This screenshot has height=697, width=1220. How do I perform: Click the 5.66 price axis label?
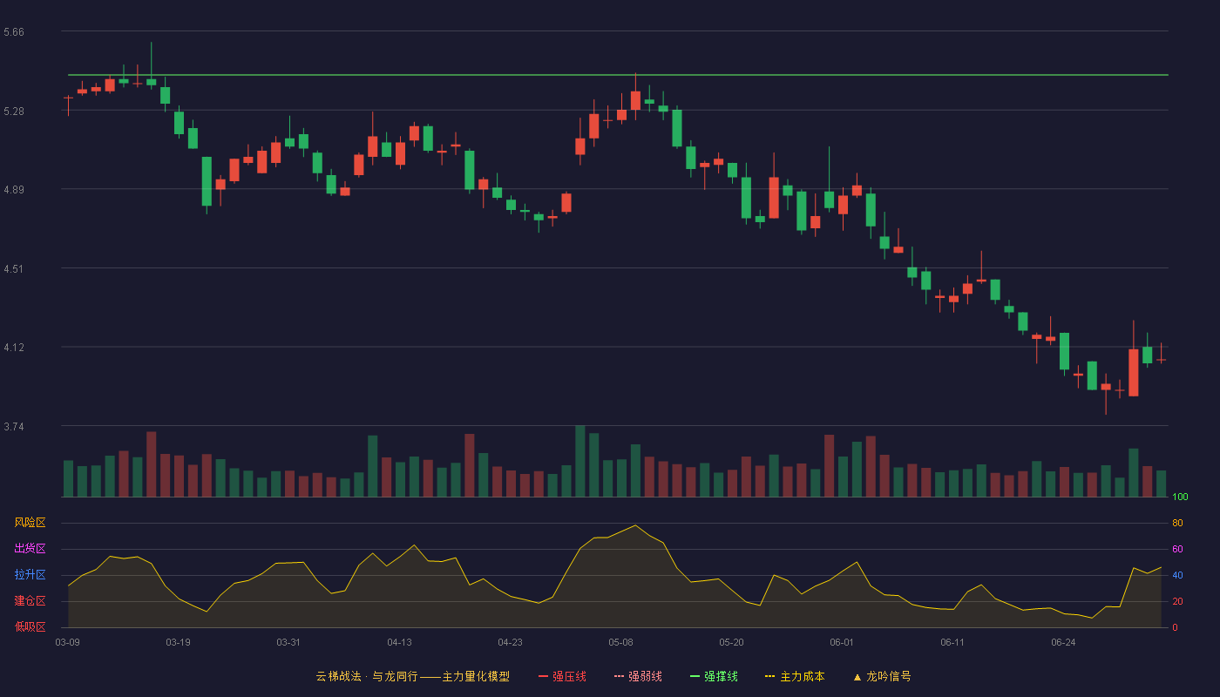point(14,32)
